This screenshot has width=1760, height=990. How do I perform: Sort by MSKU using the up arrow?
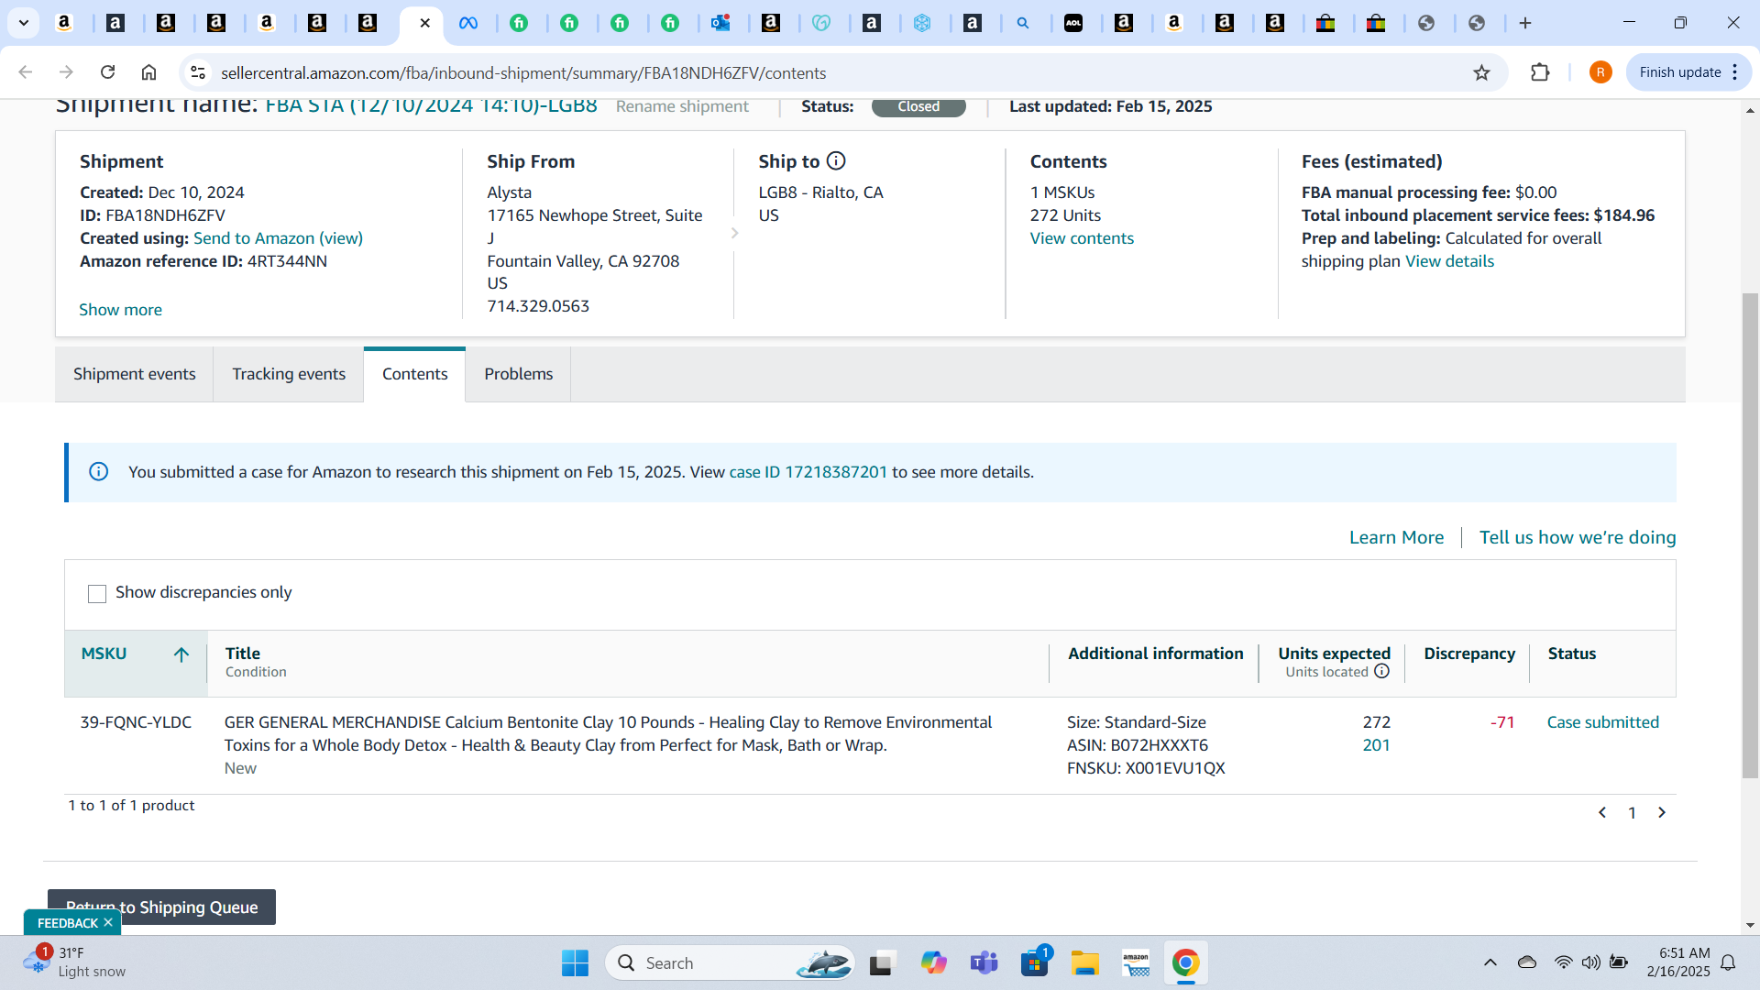click(x=181, y=654)
